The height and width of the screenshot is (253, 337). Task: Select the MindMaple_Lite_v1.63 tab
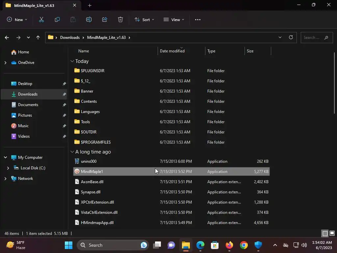point(42,5)
